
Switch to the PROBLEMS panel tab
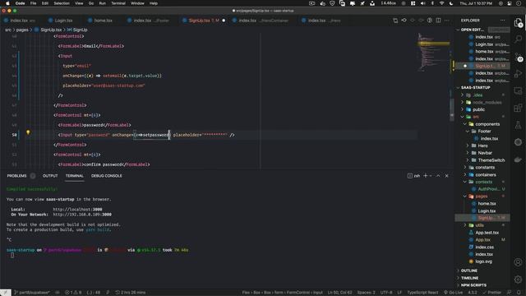(16, 176)
